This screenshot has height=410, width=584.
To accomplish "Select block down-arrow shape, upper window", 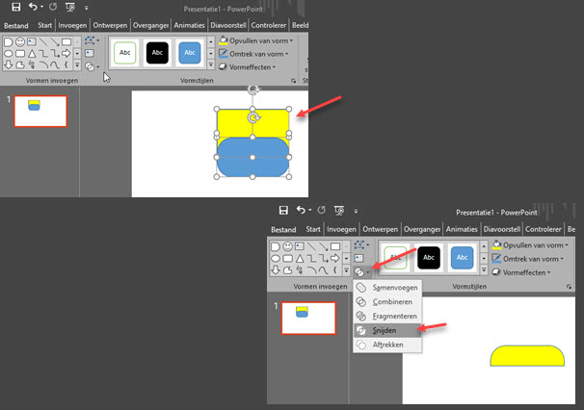I will [x=9, y=64].
